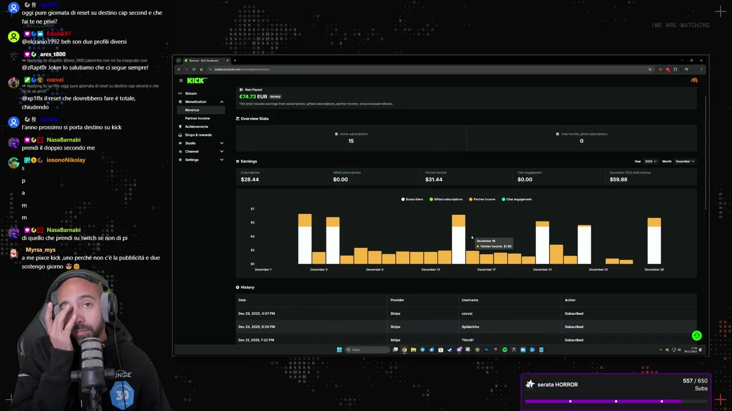732x411 pixels.
Task: Select the Revenue - Kick Dashboard tab
Action: point(206,61)
